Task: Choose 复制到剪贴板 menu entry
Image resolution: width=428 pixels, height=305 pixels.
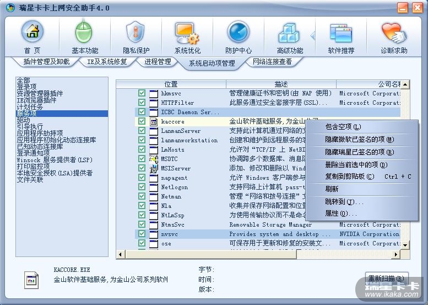Action: [x=362, y=176]
